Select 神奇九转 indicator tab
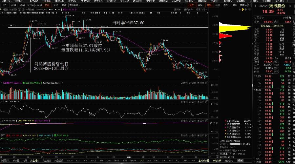Viewport: 295px width, 164px height. coord(217,161)
